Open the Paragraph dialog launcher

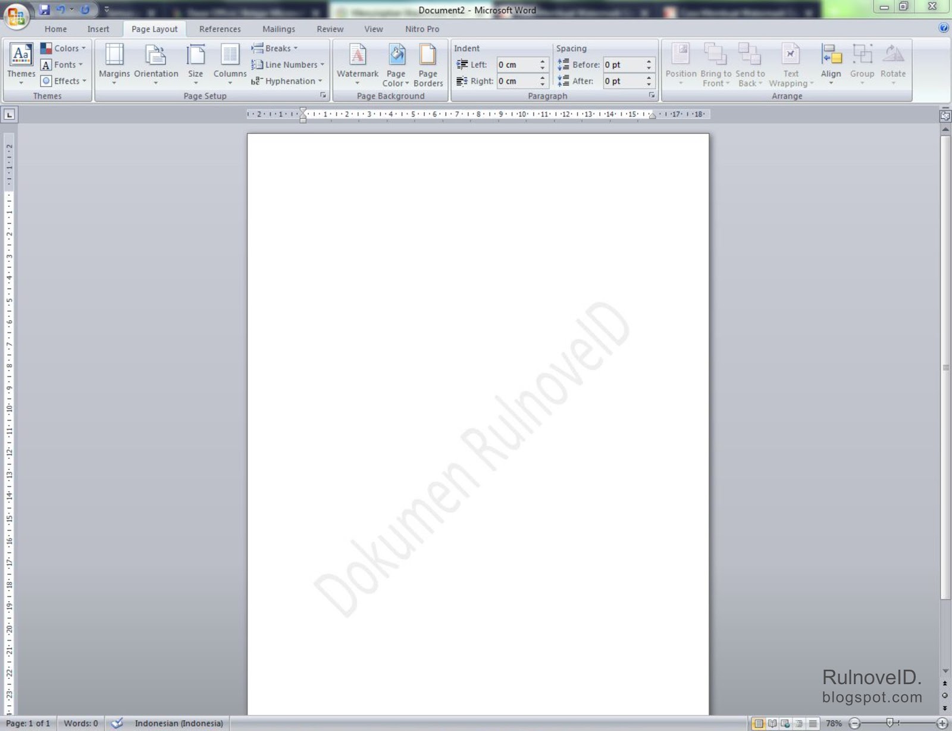[x=653, y=95]
